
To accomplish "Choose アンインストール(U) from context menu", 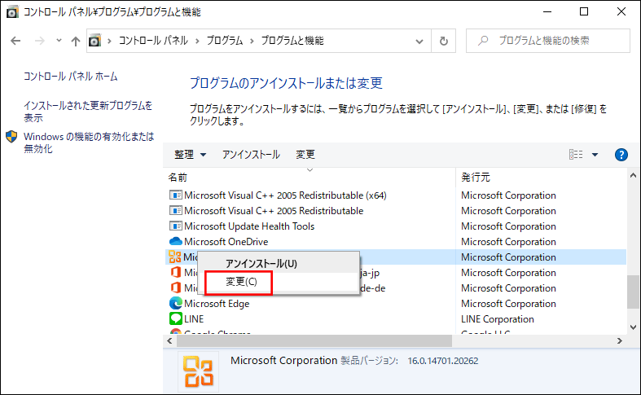I will point(279,263).
